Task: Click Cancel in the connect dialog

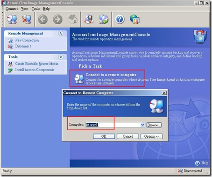Action: tap(128, 136)
